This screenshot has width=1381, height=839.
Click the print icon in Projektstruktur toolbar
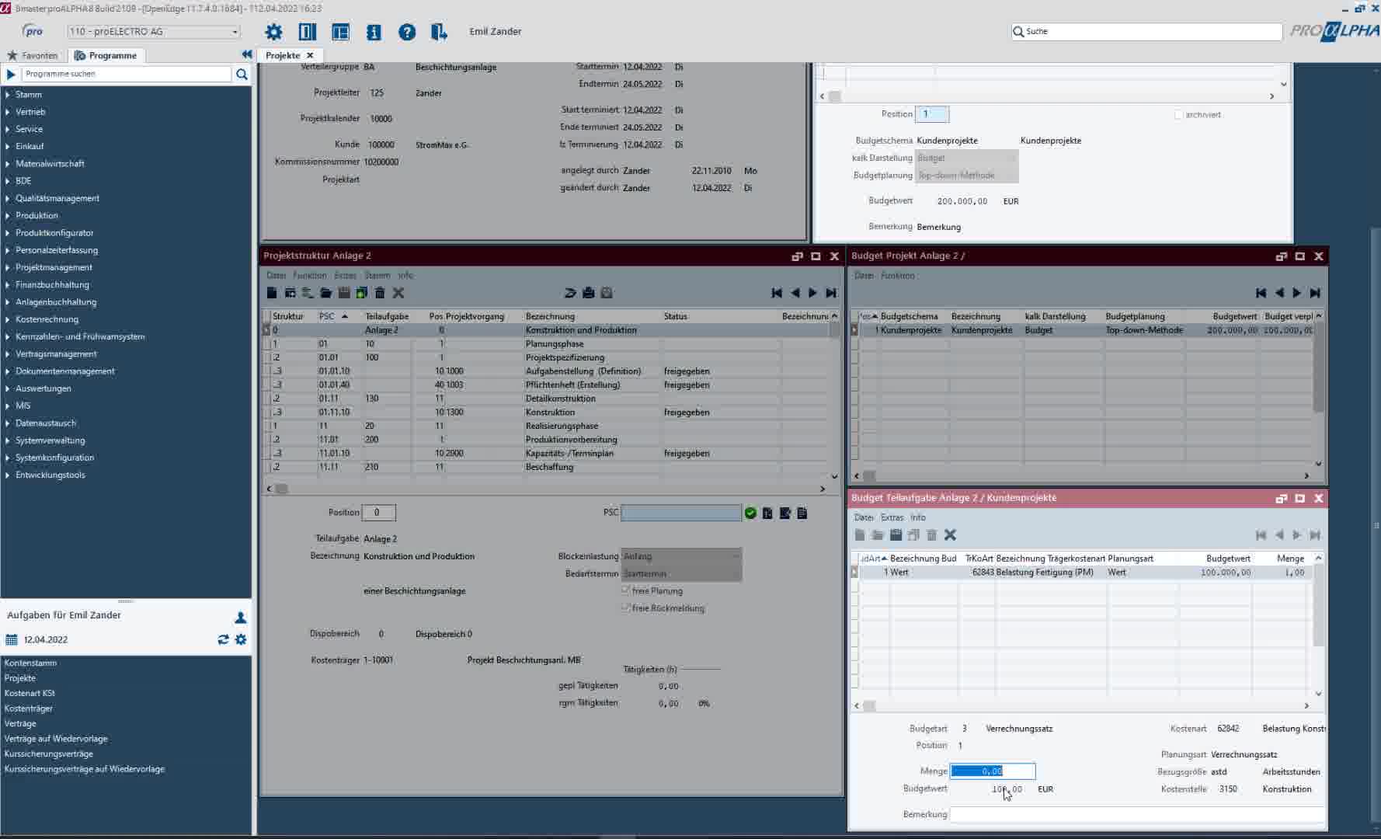coord(589,293)
